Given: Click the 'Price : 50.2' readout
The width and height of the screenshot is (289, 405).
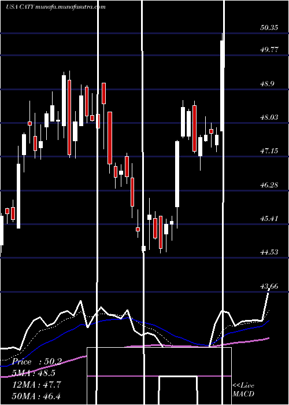Looking at the screenshot, I should click(x=37, y=362).
